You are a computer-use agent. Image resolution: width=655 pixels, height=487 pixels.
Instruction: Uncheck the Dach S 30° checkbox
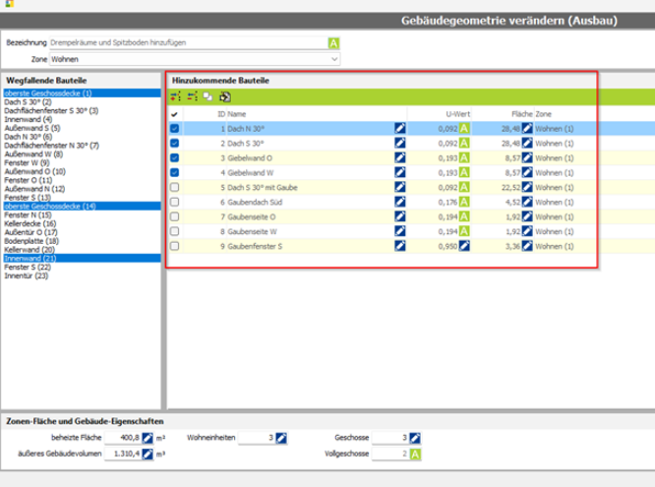[x=174, y=143]
